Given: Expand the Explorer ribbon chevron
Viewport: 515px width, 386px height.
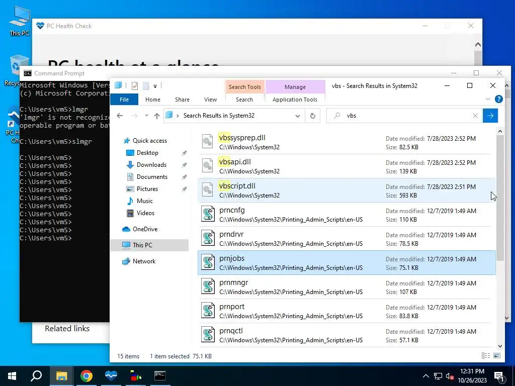Looking at the screenshot, I should click(x=488, y=99).
